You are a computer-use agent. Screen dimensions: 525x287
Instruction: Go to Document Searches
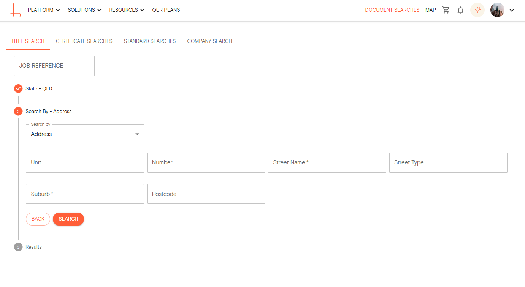point(392,10)
